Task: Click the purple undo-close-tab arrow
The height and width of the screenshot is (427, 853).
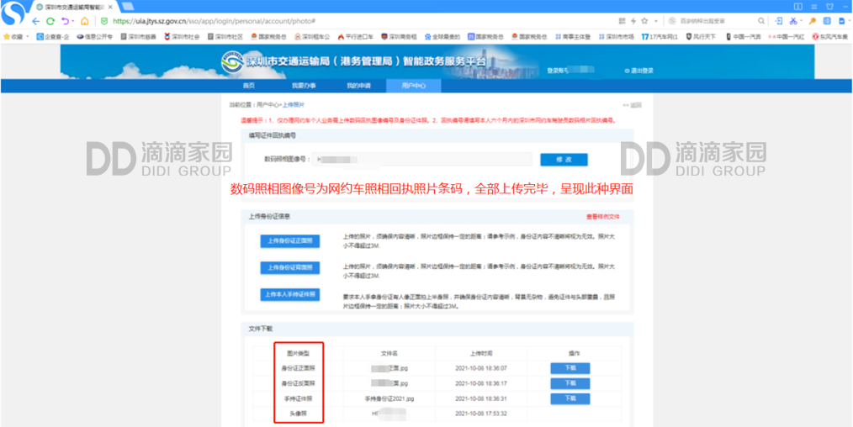Action: tap(66, 21)
